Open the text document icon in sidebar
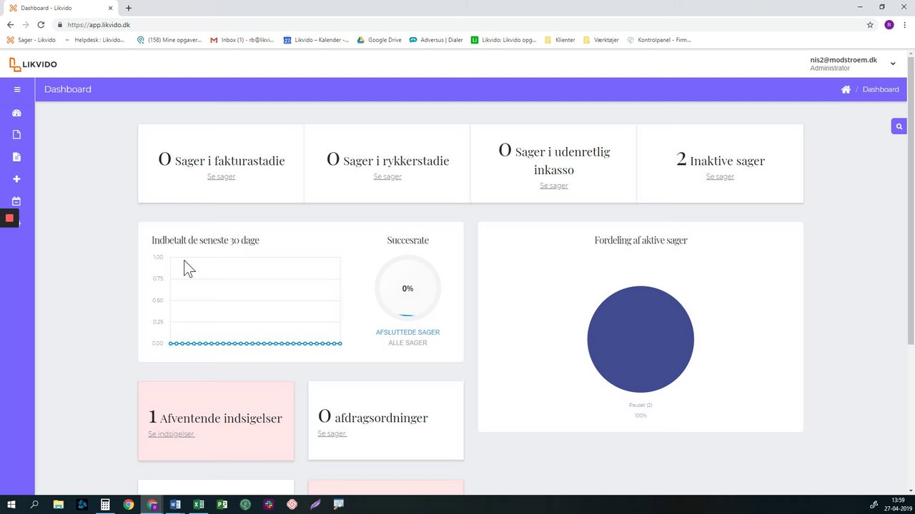This screenshot has width=915, height=514. (x=17, y=157)
